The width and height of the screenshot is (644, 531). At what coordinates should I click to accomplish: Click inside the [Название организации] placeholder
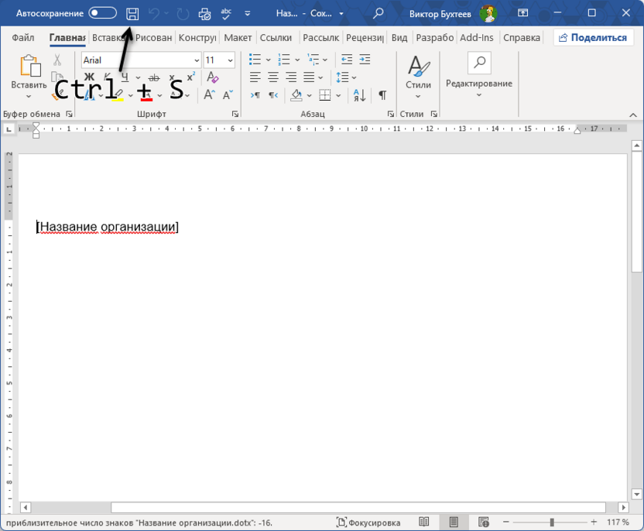point(108,227)
